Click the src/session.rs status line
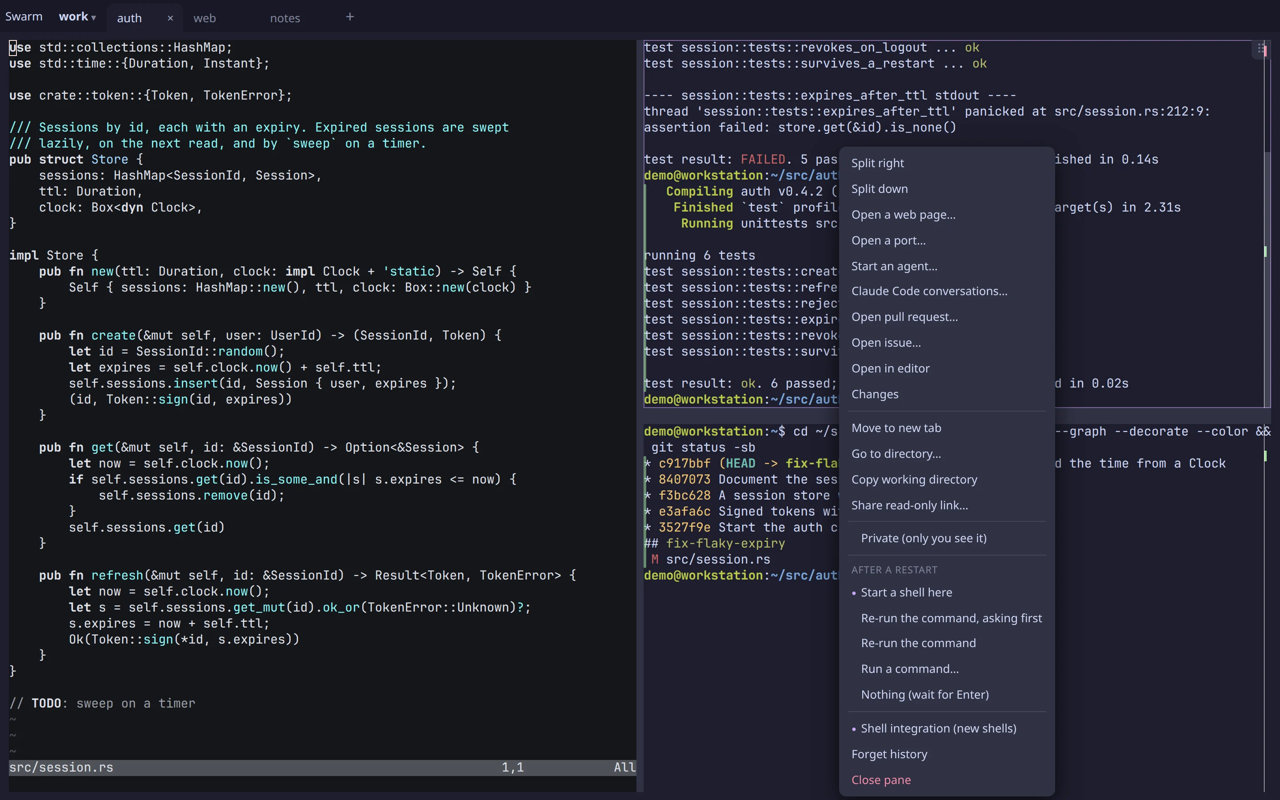1280x800 pixels. (x=322, y=768)
